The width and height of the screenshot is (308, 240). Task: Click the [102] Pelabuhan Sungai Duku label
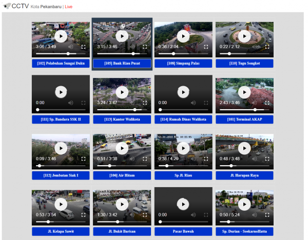tap(61, 64)
